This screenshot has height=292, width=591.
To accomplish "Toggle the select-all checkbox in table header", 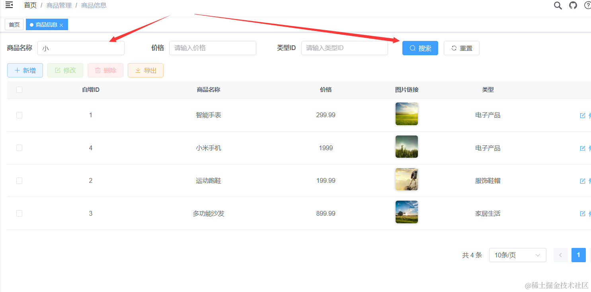I will 19,90.
